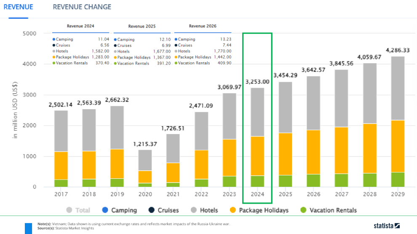Select the 2026 x-axis year label
The width and height of the screenshot is (417, 234).
point(313,194)
